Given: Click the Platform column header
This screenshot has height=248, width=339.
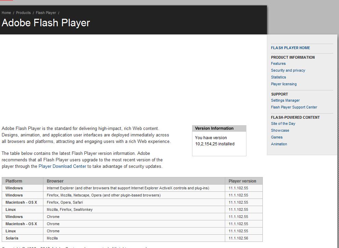Looking at the screenshot, I should [23, 181].
